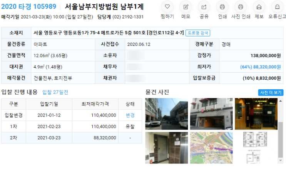Open the unit door photo thumbnail

click(167, 148)
